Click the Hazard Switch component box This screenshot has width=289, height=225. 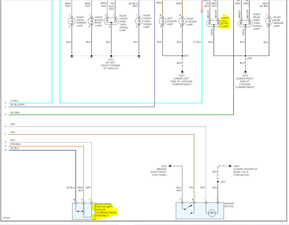pos(200,211)
